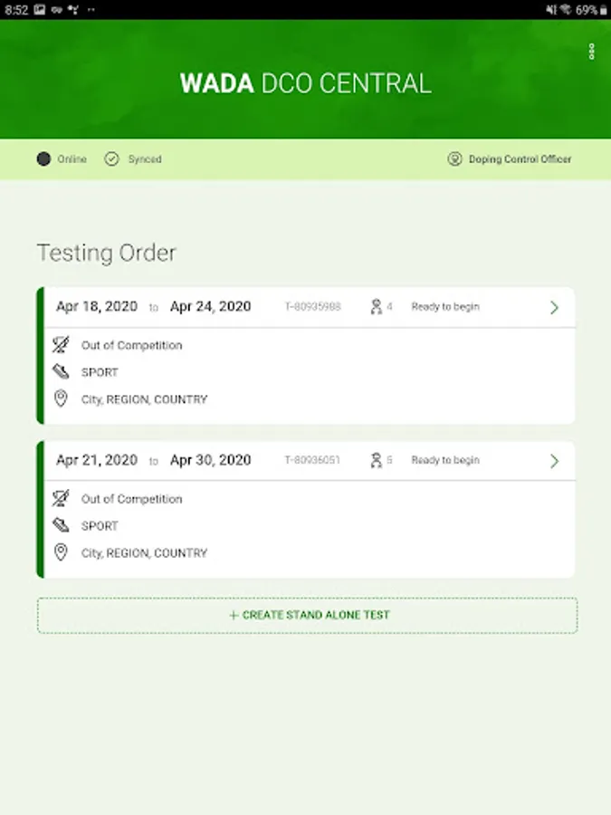611x815 pixels.
Task: Tap the 8:52 clock in status bar
Action: [16, 10]
